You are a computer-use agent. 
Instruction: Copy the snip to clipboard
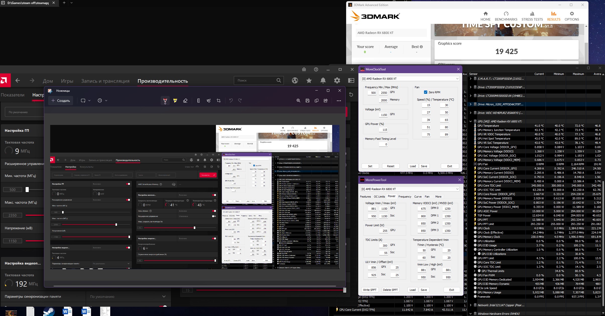point(317,101)
